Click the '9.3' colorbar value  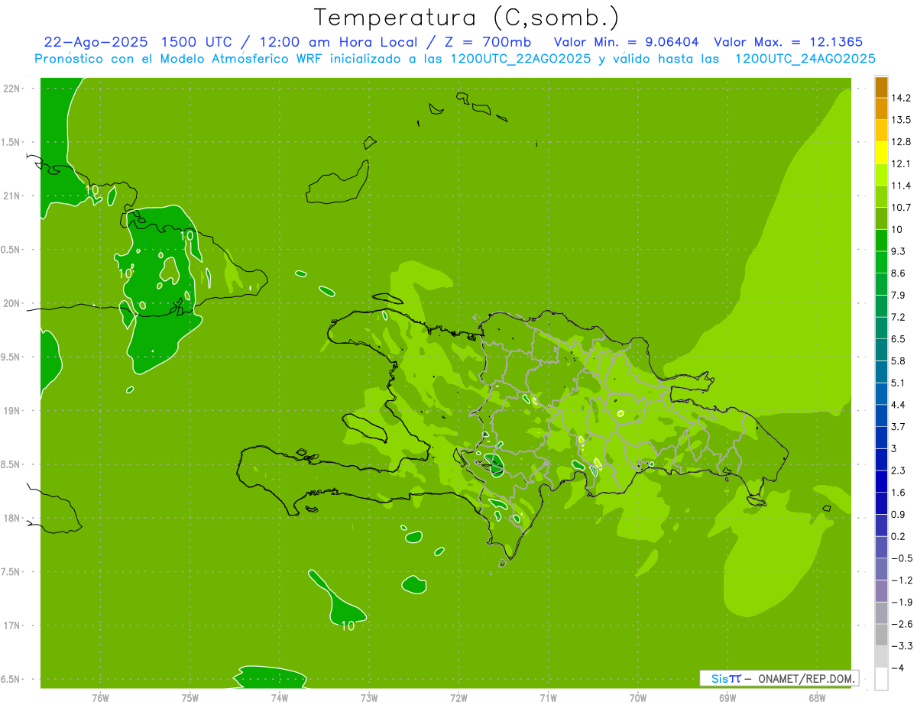(899, 251)
